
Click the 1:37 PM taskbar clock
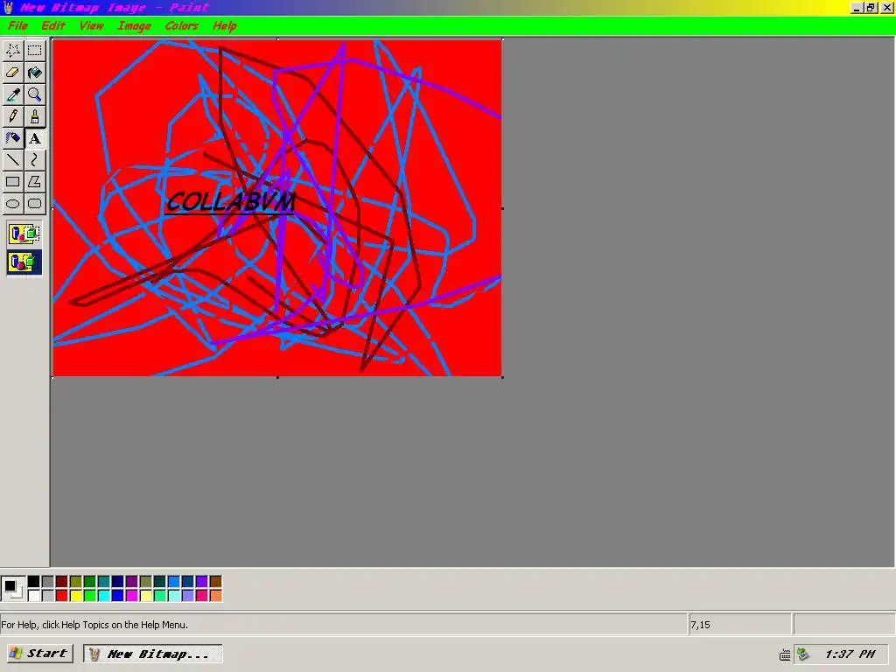coord(850,654)
